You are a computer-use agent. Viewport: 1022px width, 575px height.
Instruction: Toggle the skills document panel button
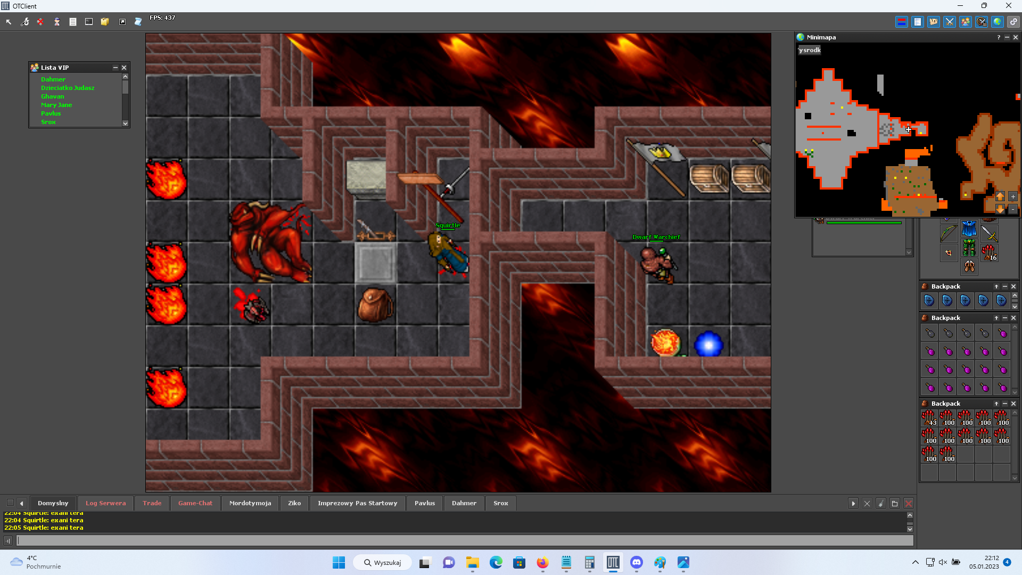point(918,22)
